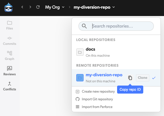Go forward with the right arrow
The height and width of the screenshot is (116, 164).
click(x=30, y=7)
